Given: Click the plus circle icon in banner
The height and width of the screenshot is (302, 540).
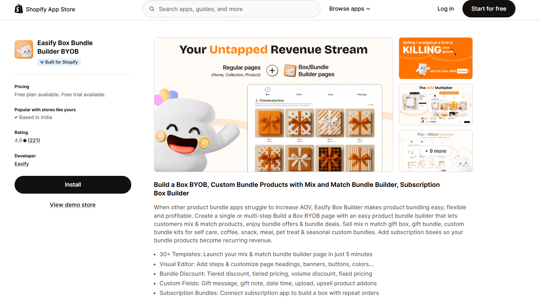Looking at the screenshot, I should pyautogui.click(x=272, y=71).
